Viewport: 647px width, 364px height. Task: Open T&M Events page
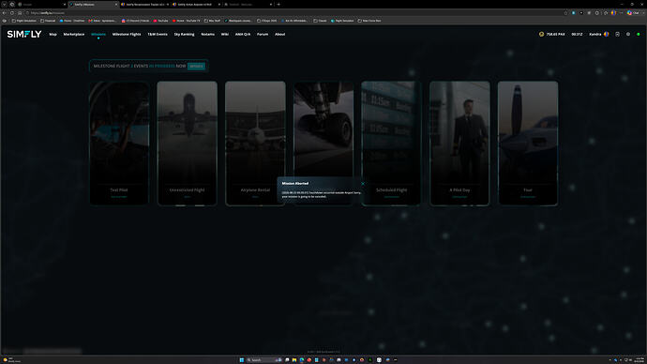tap(158, 35)
